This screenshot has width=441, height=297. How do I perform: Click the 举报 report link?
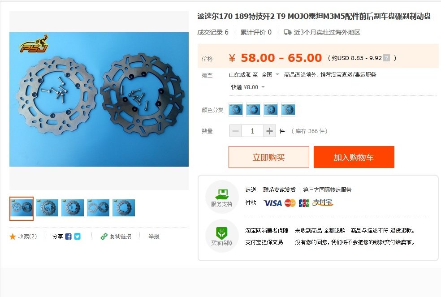(154, 237)
